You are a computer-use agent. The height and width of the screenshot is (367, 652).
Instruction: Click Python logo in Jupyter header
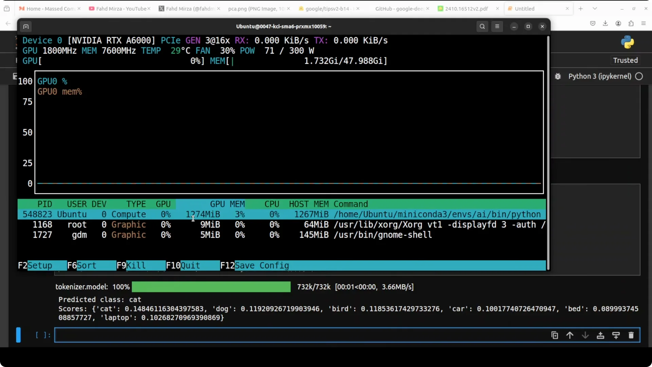click(628, 42)
